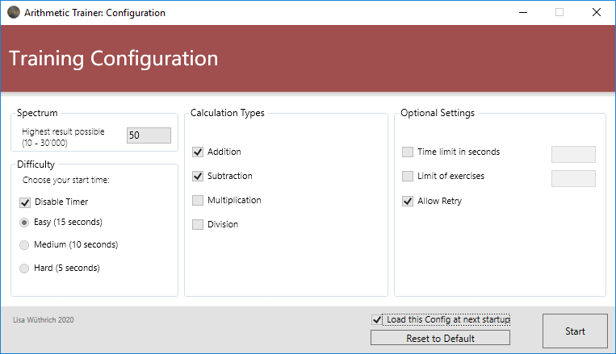
Task: Close the Arithmetic Trainer window
Action: 596,12
